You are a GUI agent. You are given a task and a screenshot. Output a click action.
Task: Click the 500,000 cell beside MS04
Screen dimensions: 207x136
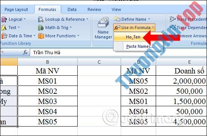tap(181, 112)
